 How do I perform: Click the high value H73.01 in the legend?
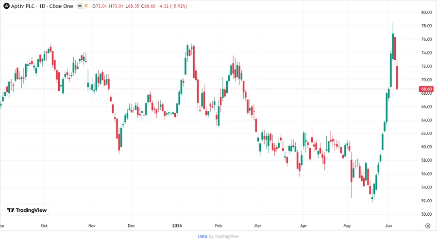pyautogui.click(x=116, y=6)
